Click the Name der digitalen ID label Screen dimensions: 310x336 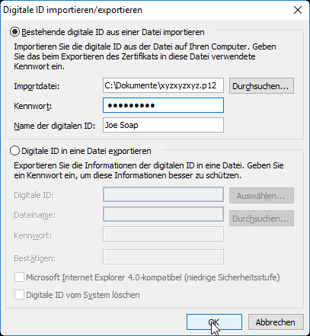55,126
